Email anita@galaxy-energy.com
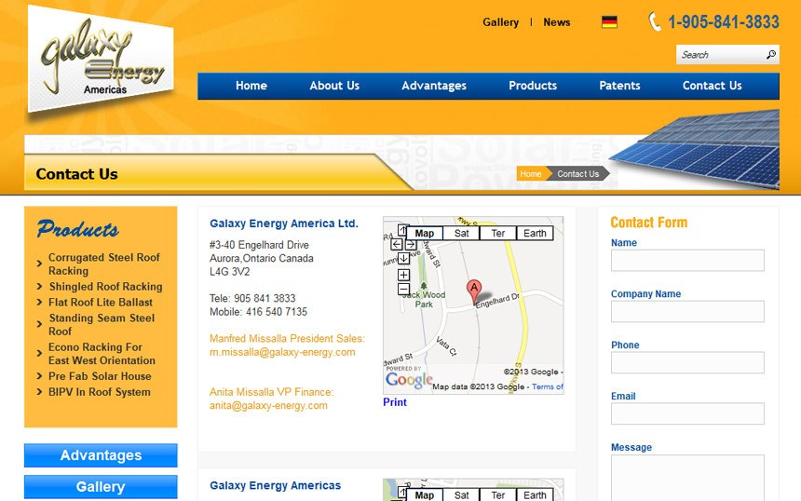This screenshot has height=501, width=801. pos(268,405)
